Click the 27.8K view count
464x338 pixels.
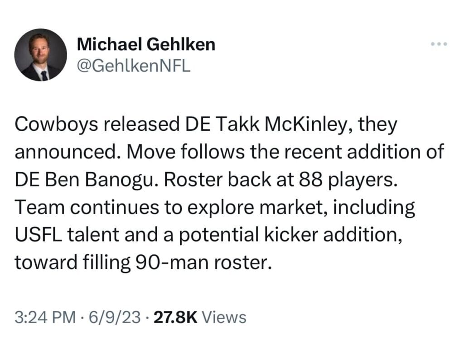click(175, 317)
